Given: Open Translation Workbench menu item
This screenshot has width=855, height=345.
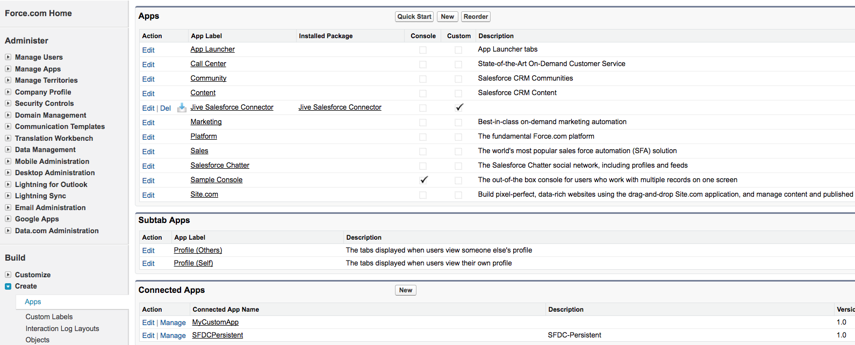Looking at the screenshot, I should 54,138.
